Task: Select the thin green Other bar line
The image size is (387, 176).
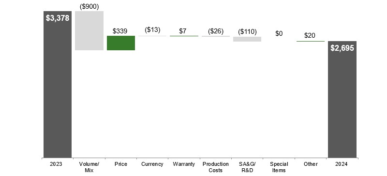Action: (x=311, y=41)
